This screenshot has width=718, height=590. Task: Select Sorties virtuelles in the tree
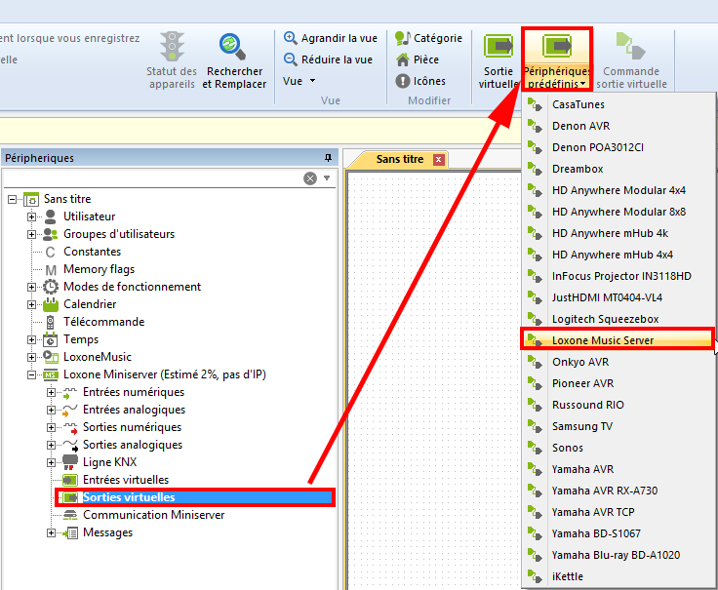pos(129,497)
